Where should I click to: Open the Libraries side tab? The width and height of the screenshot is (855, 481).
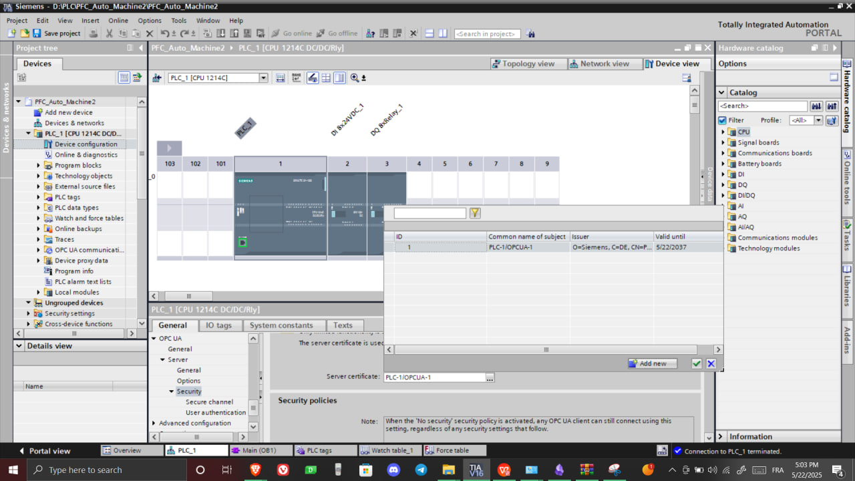coord(847,287)
